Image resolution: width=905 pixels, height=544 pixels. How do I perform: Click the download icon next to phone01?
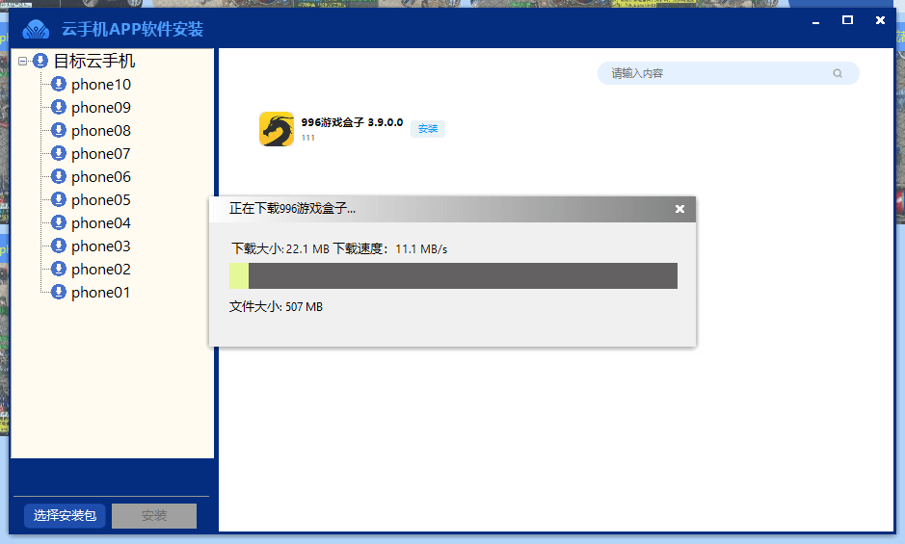click(x=58, y=292)
